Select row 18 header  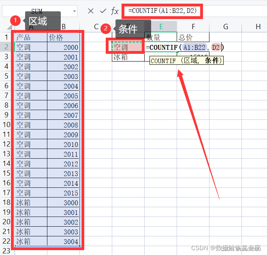pos(6,202)
